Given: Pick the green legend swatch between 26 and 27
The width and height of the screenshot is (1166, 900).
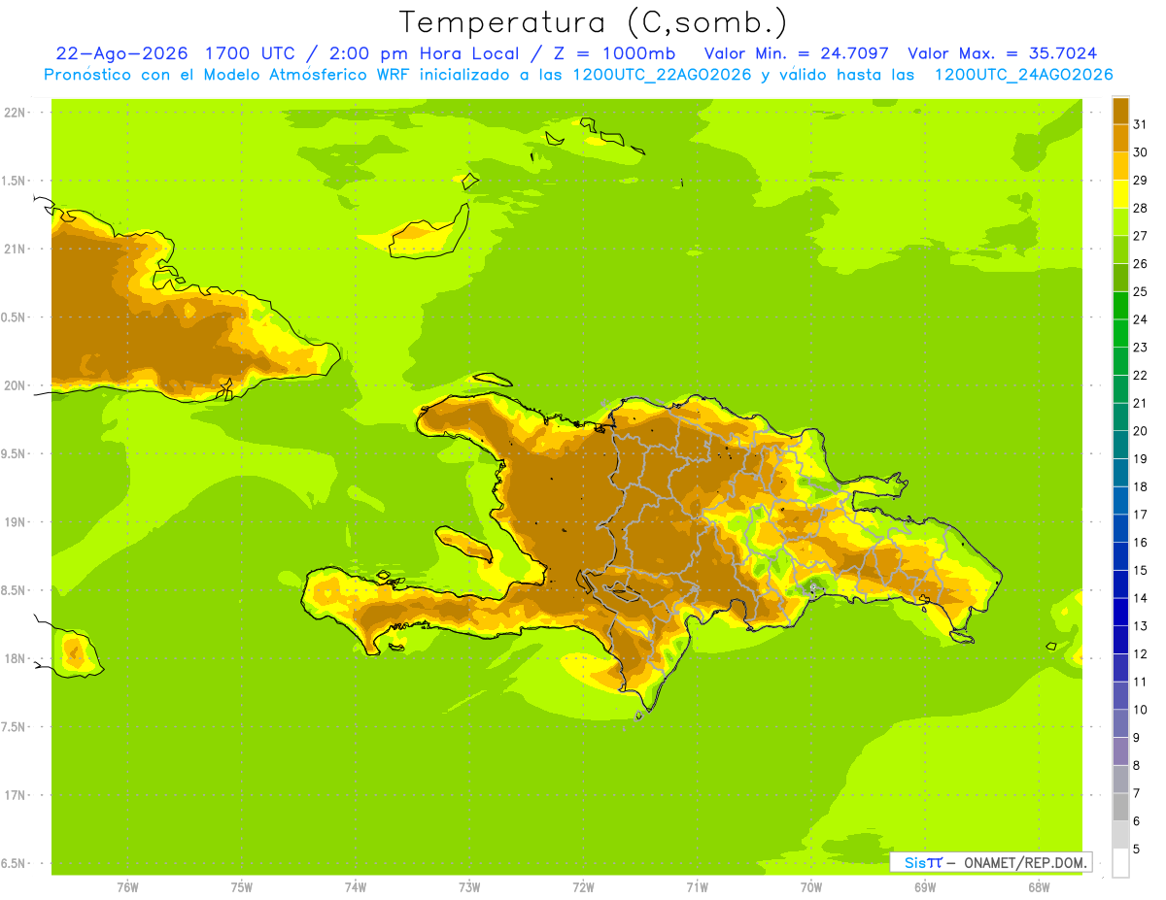Looking at the screenshot, I should [1120, 250].
